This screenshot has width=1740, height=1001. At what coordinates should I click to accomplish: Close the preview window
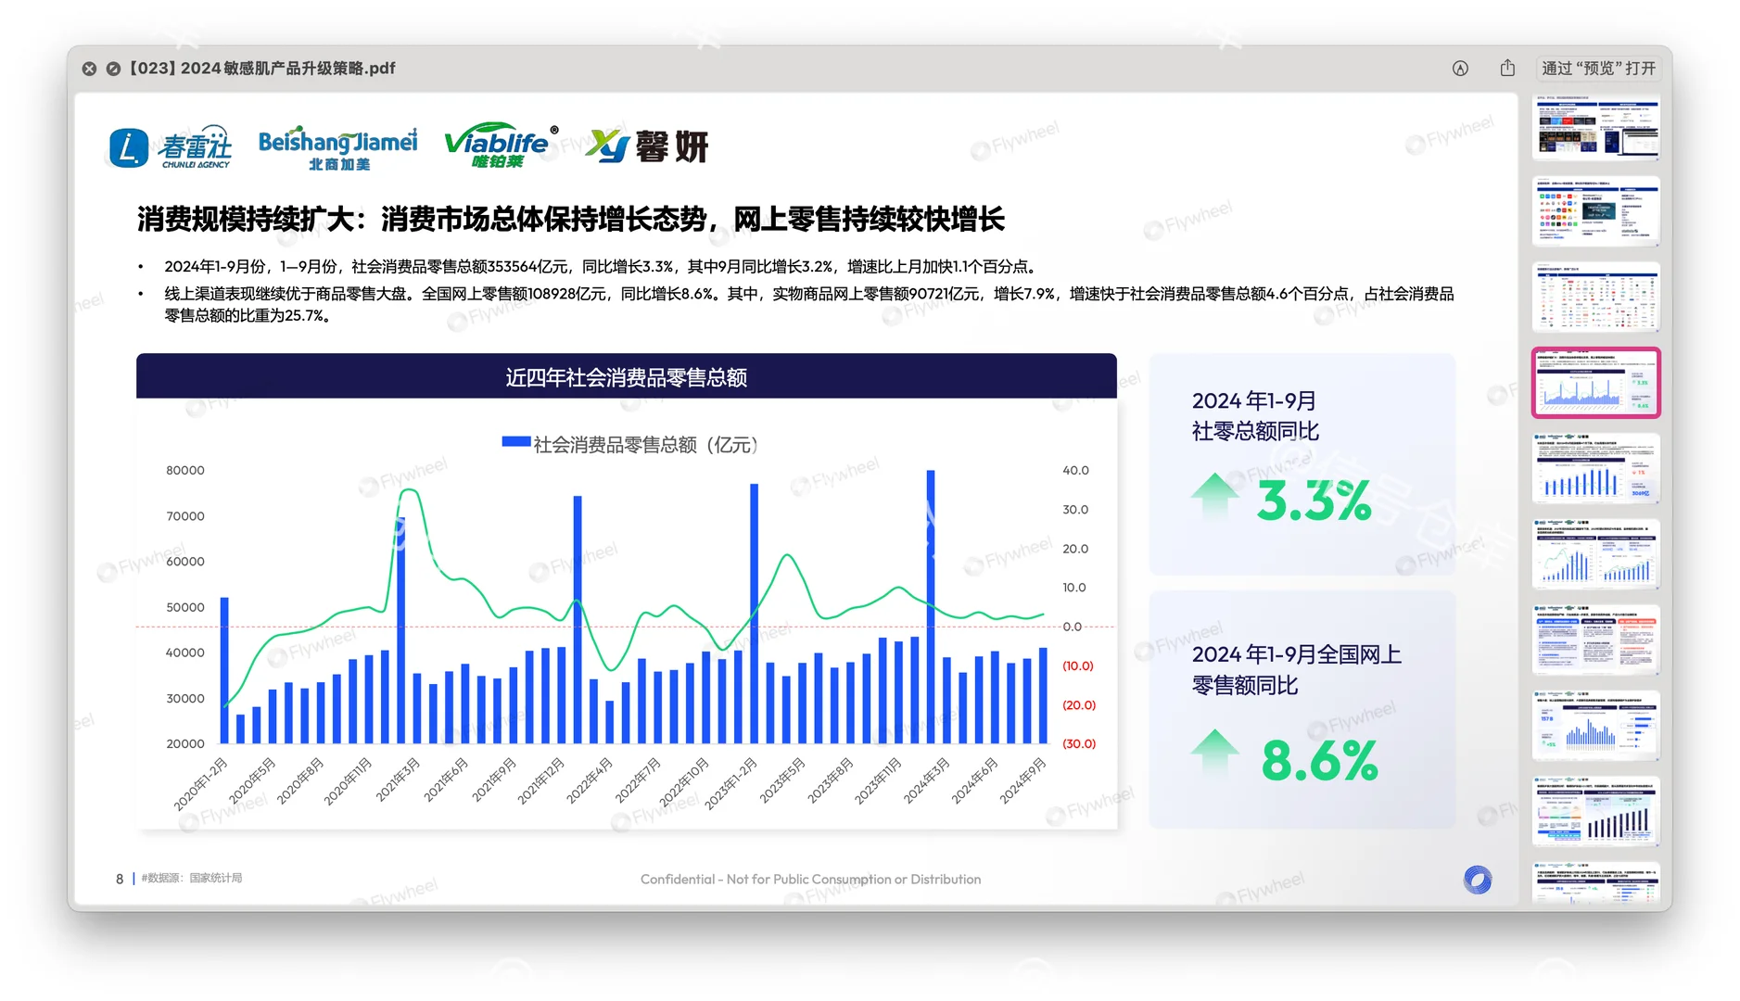click(89, 69)
